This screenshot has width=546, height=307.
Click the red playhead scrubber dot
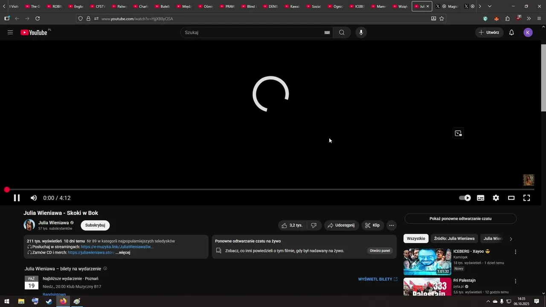point(7,190)
